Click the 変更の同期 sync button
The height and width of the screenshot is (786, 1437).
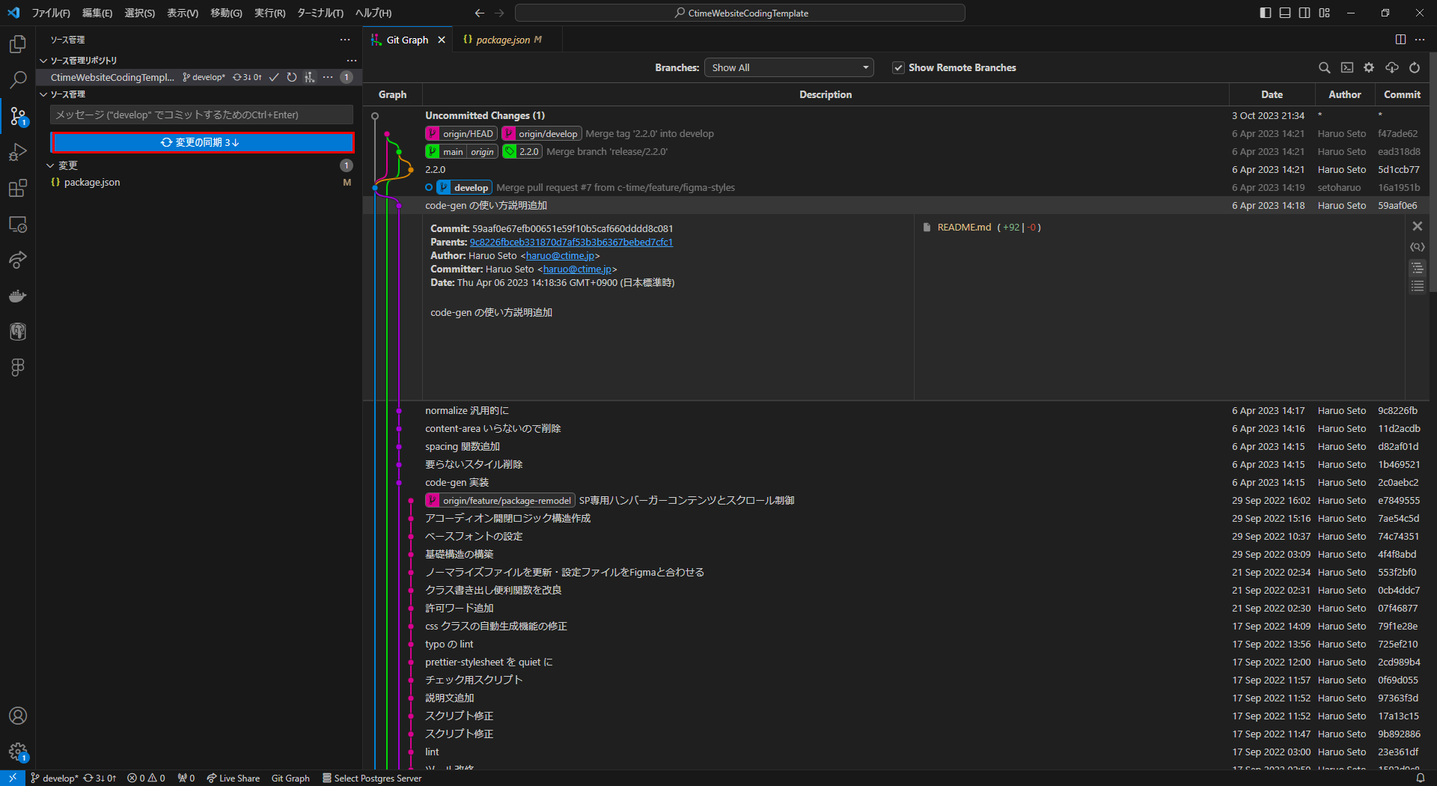point(202,142)
